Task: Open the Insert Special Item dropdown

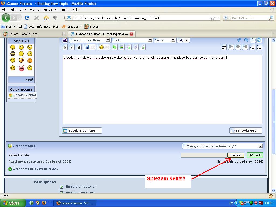Action: (89, 40)
